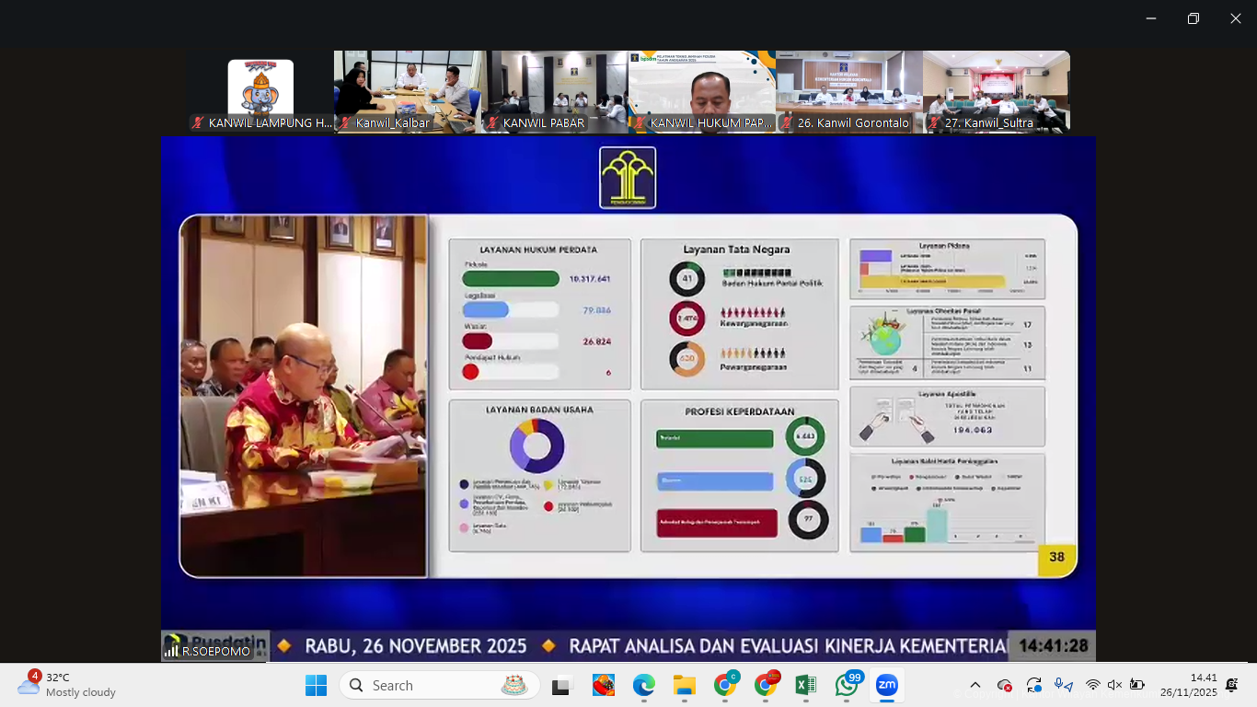Screen dimensions: 1257x707
Task: Open the Windows Start menu
Action: point(316,686)
